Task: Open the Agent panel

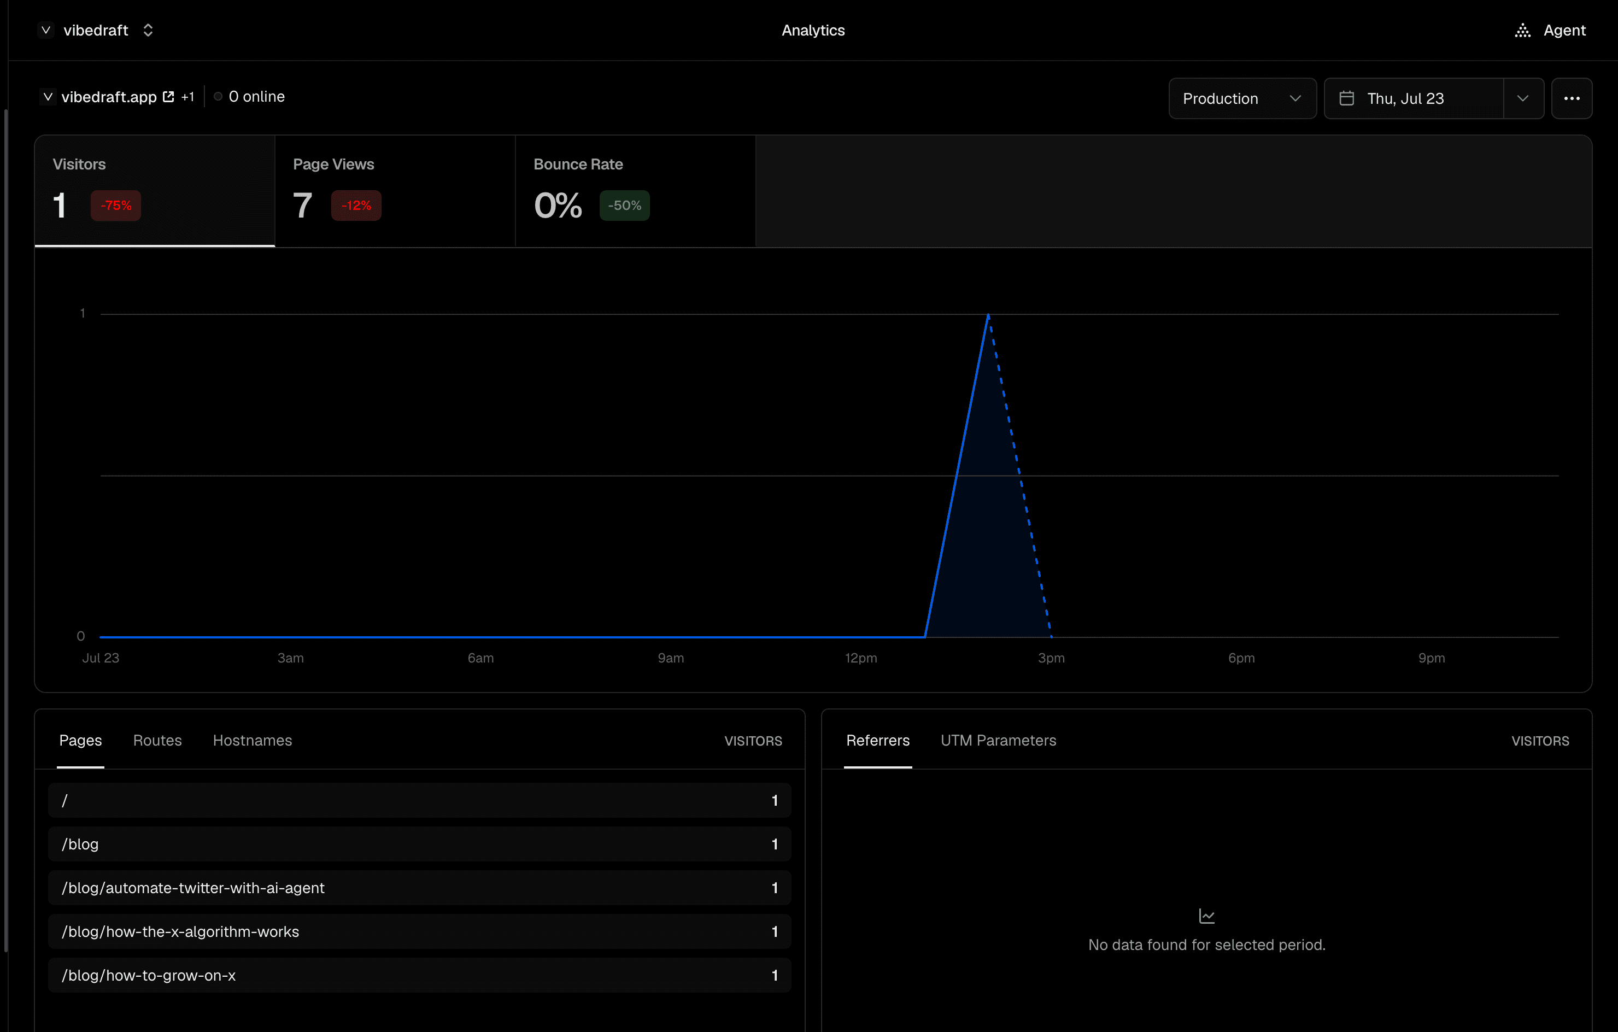Action: 1550,30
